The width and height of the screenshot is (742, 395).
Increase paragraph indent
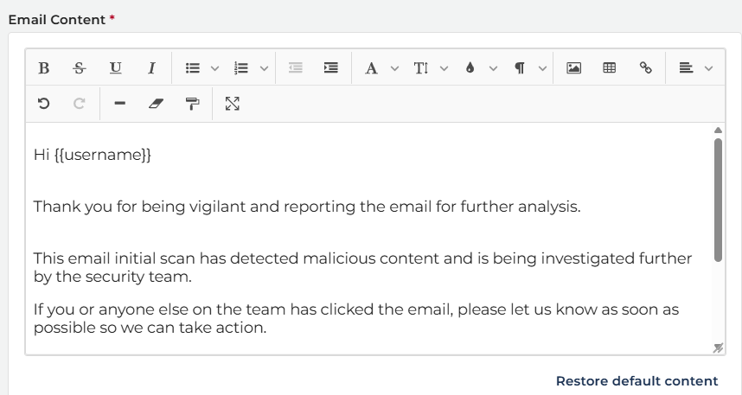pos(330,68)
